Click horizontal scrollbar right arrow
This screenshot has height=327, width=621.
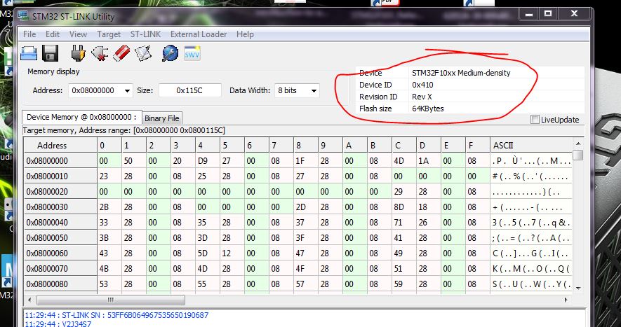(x=566, y=300)
